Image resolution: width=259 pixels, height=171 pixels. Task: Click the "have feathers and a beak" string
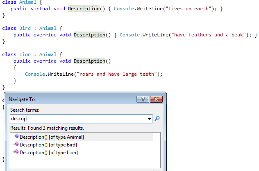tap(209, 35)
